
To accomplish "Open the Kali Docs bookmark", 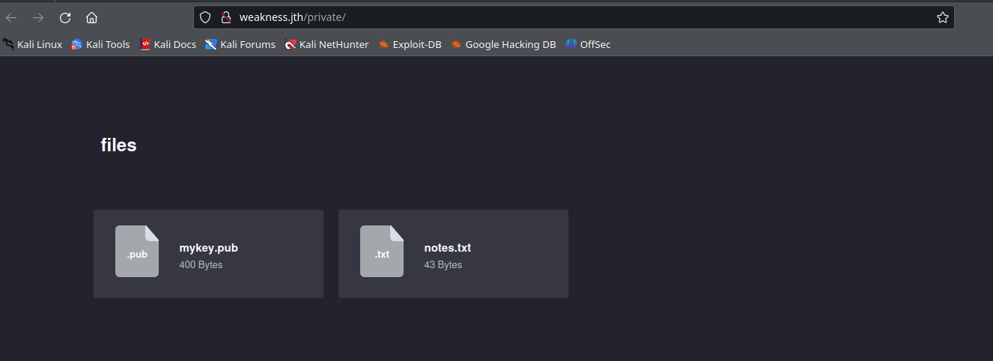I will 168,44.
